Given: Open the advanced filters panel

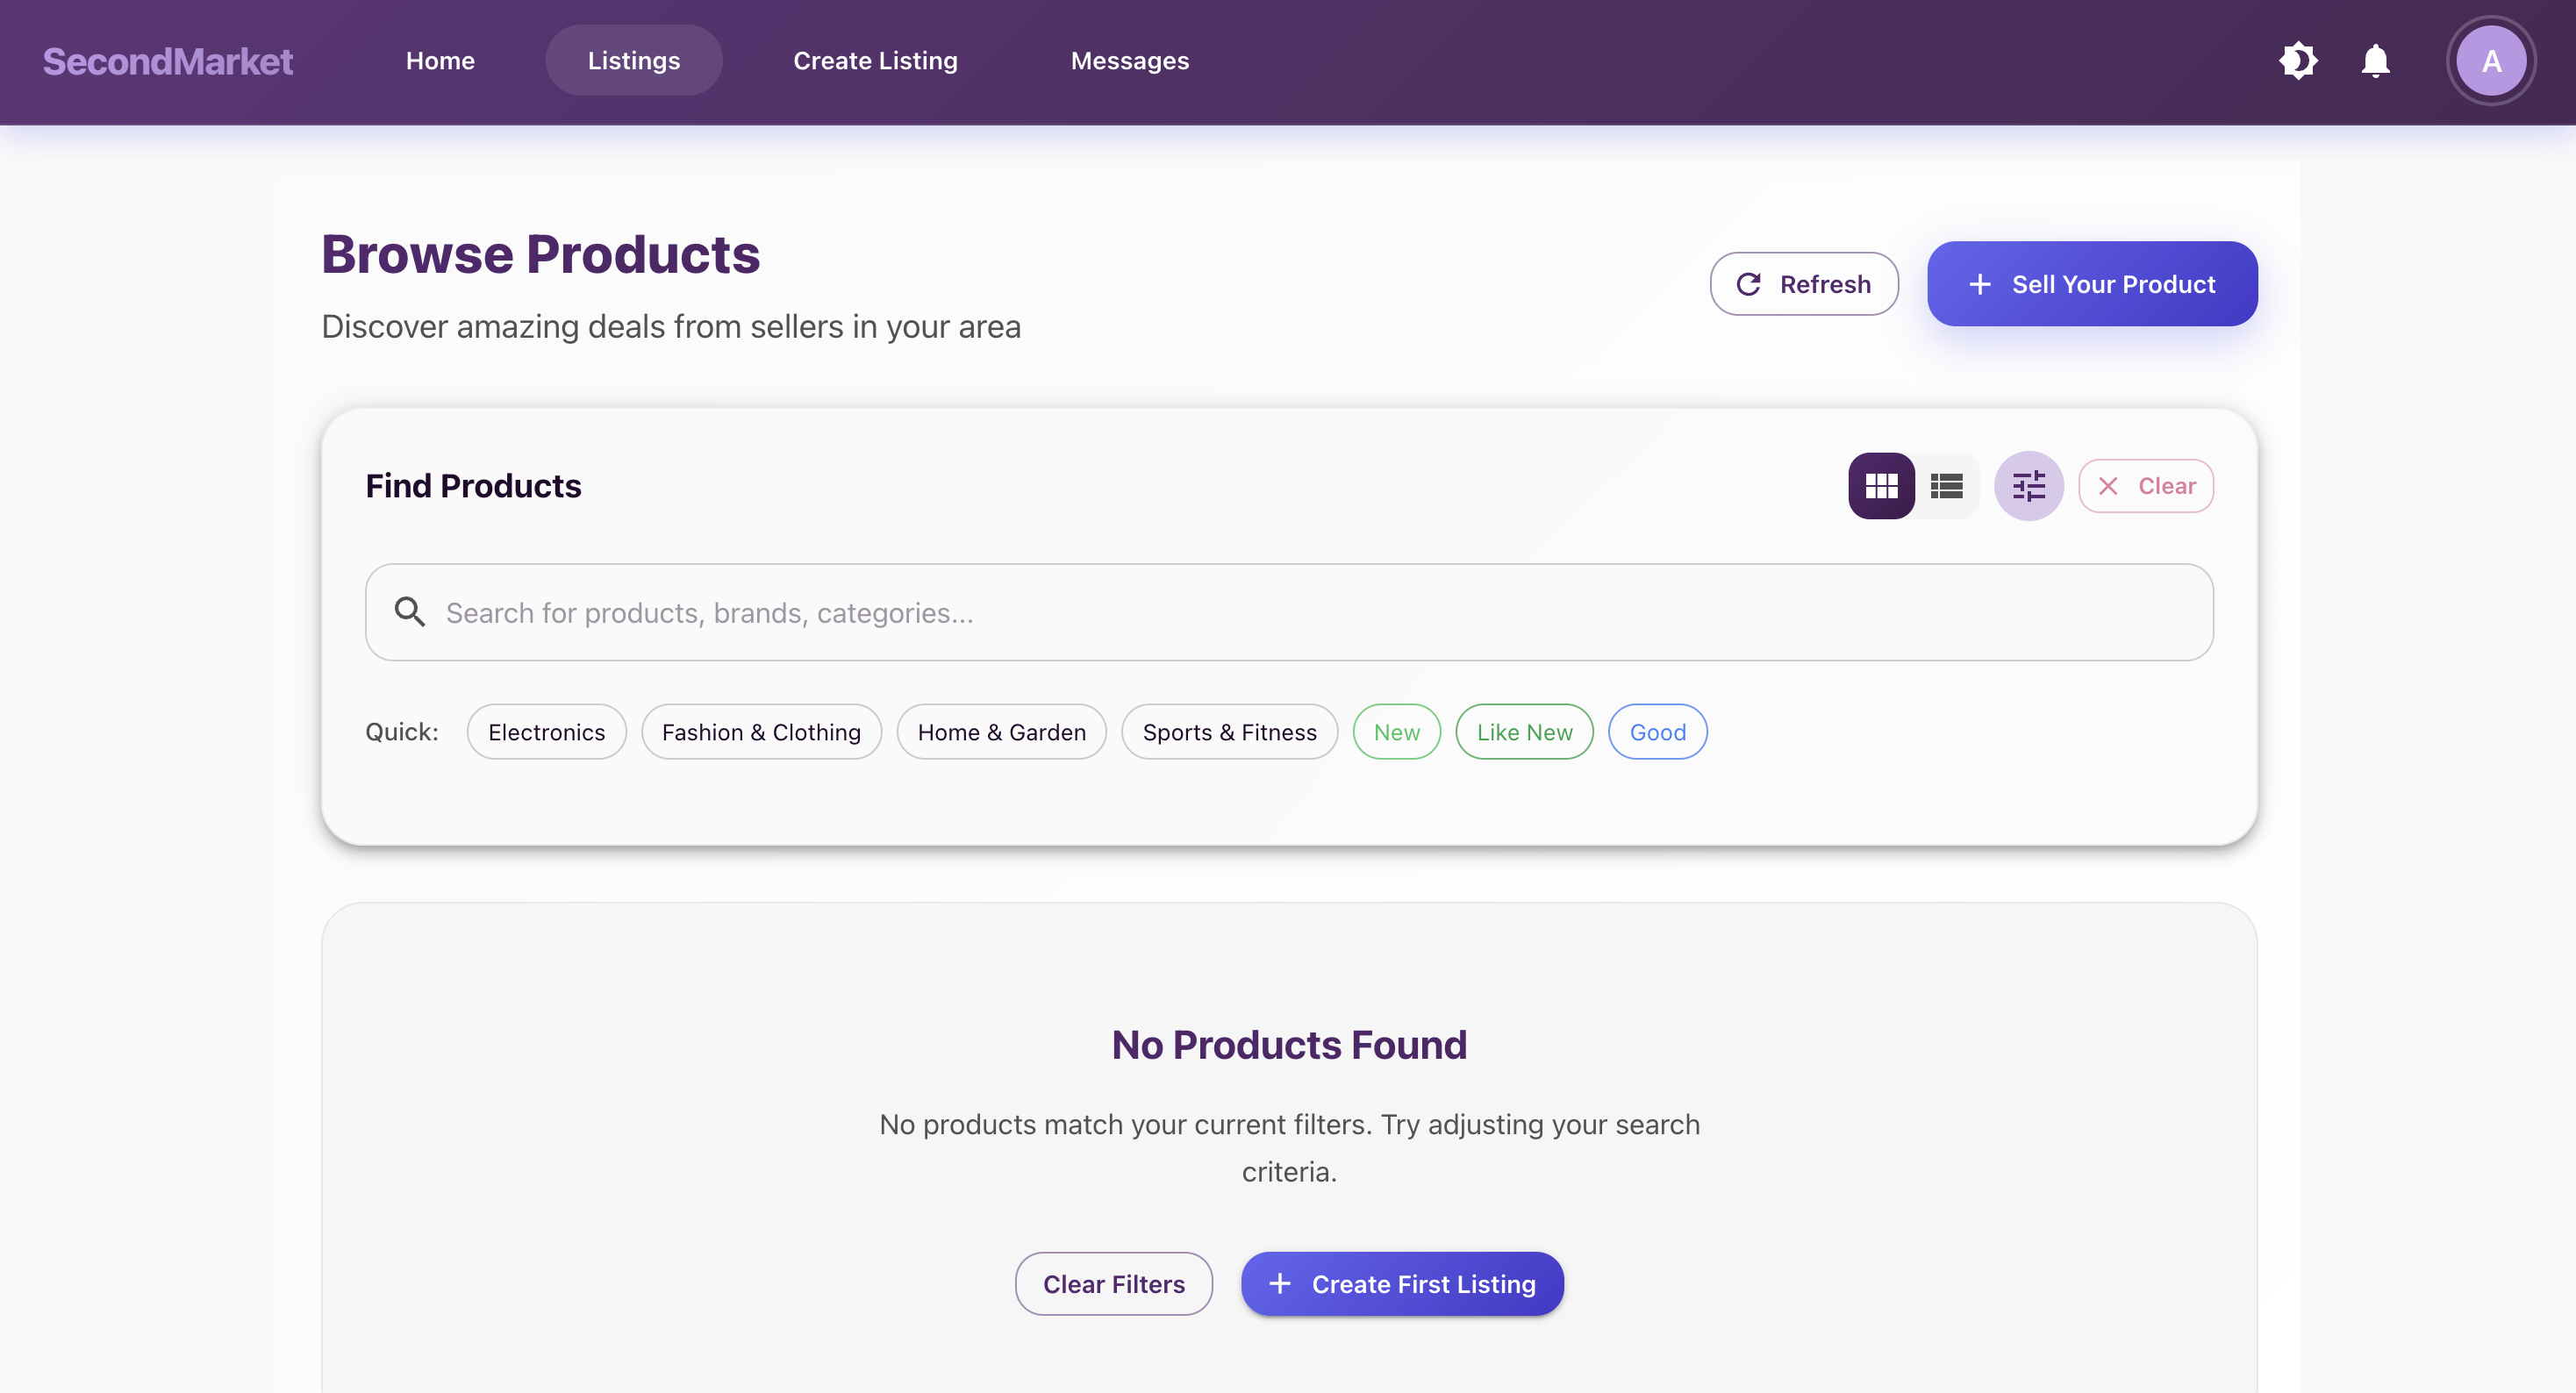Looking at the screenshot, I should click(x=2028, y=486).
